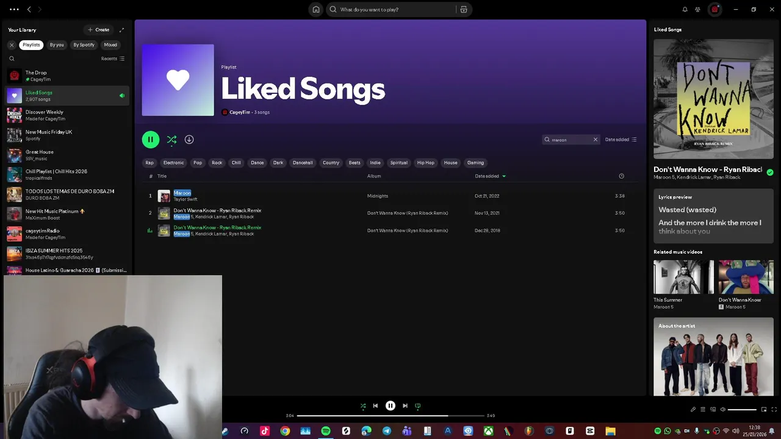Screen dimensions: 781x439
Task: Go to the Spotify Home icon
Action: click(315, 9)
